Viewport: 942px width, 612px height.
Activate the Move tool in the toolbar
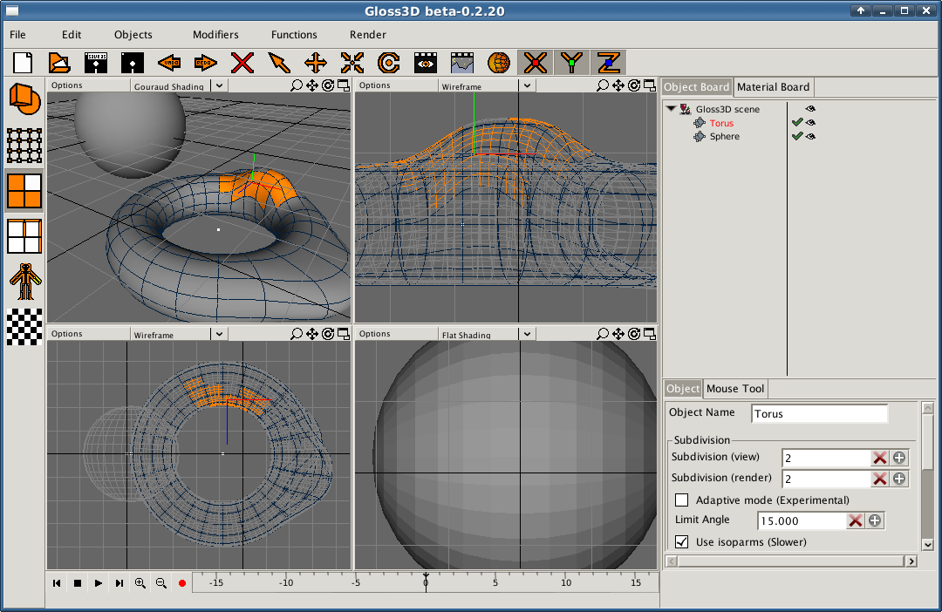316,63
